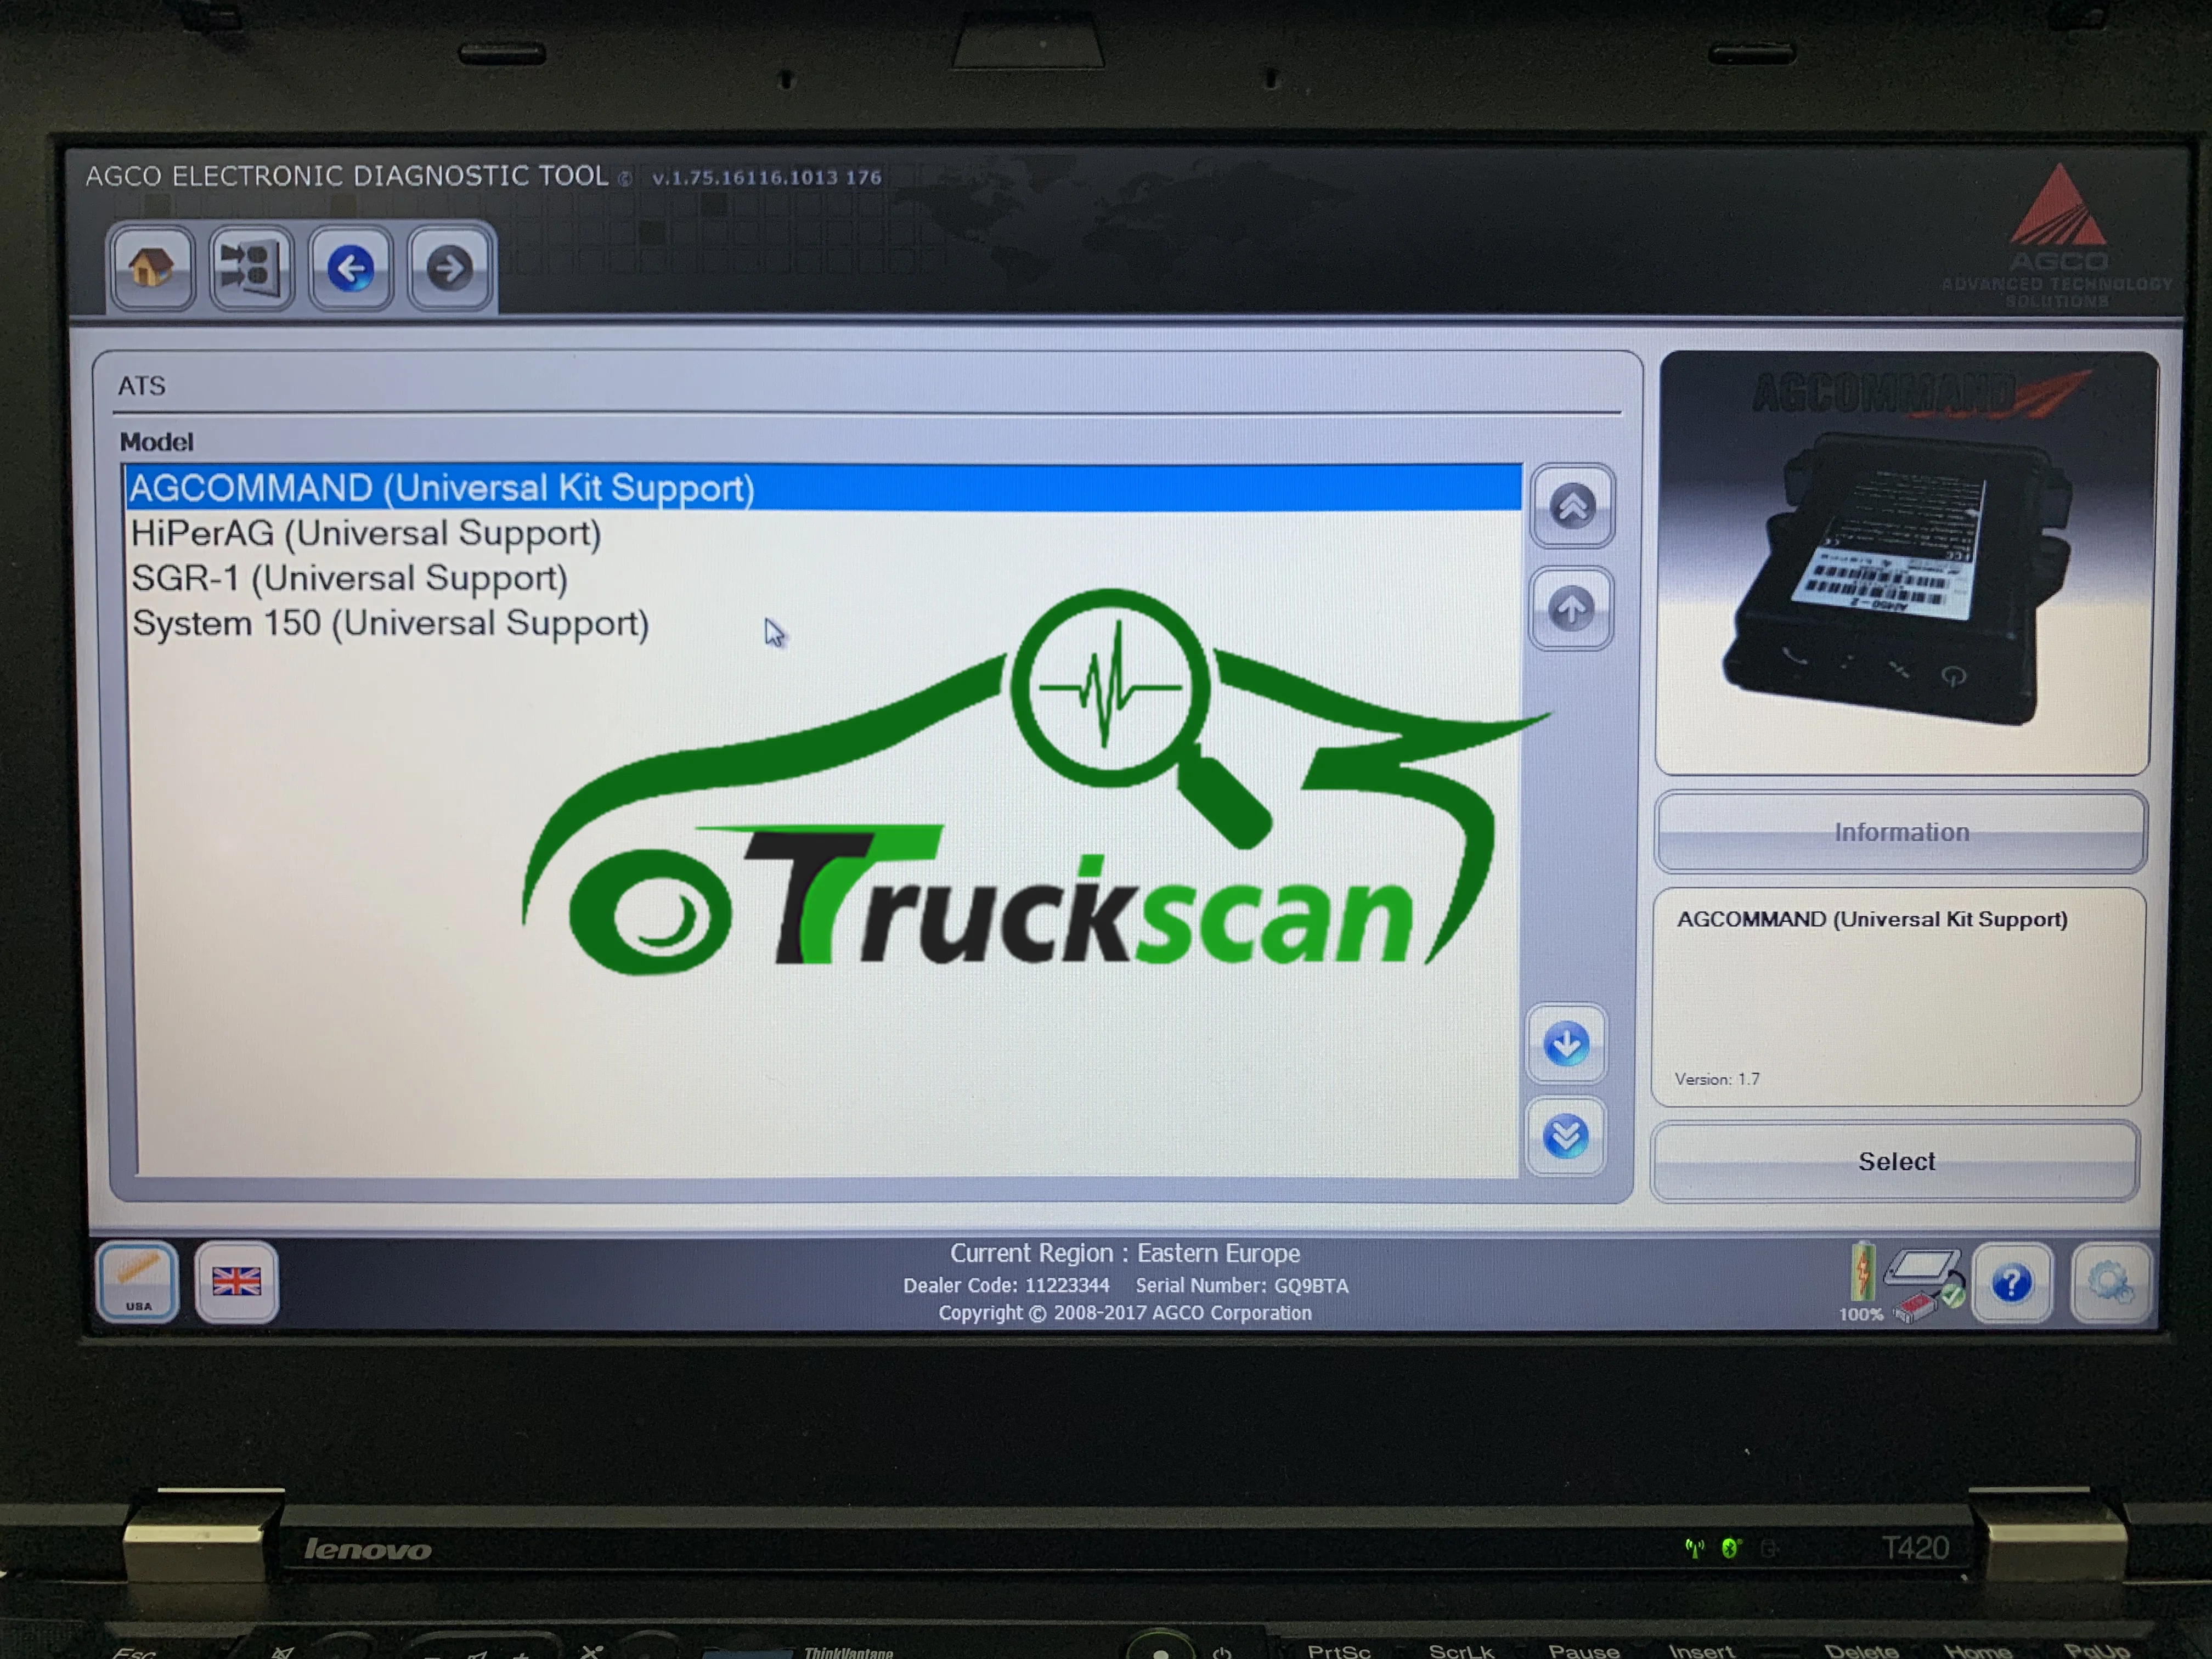Choose HiPerAG (Universal Support) from list
Image resolution: width=2212 pixels, height=1659 pixels.
[366, 533]
